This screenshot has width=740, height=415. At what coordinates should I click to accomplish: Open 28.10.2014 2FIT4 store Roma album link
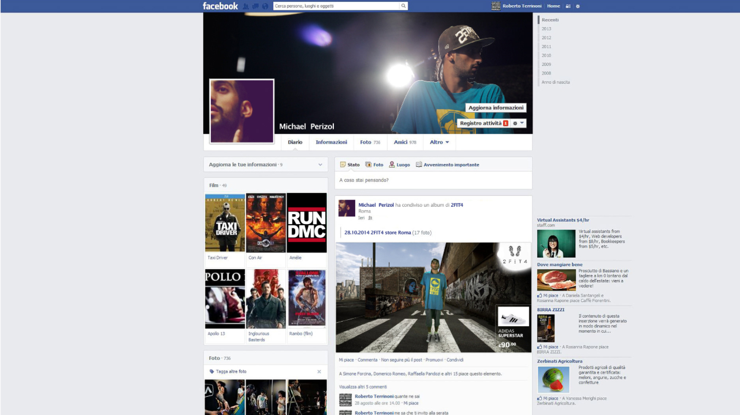click(x=377, y=233)
